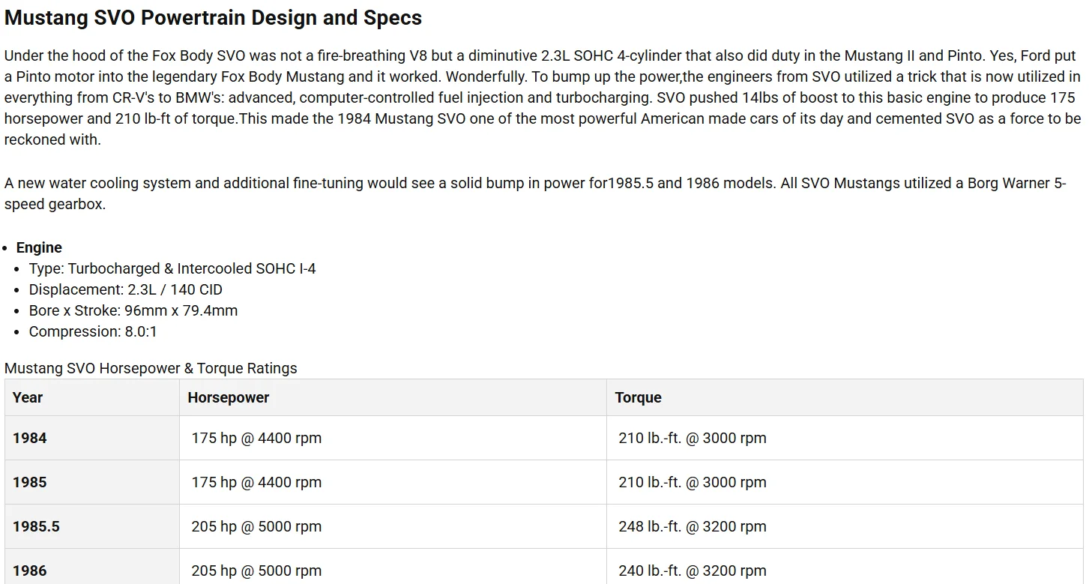Select the horsepower value in the 1984 row
The width and height of the screenshot is (1089, 584).
[x=256, y=438]
